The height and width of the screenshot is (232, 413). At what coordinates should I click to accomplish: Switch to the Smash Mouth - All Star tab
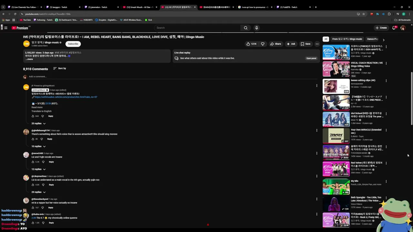pyautogui.click(x=140, y=7)
